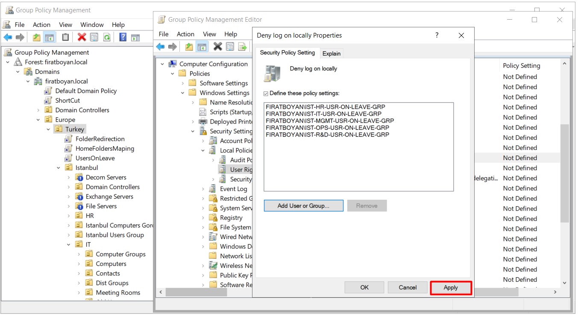Collapse the Istanbul OU
This screenshot has width=578, height=316.
coord(59,168)
